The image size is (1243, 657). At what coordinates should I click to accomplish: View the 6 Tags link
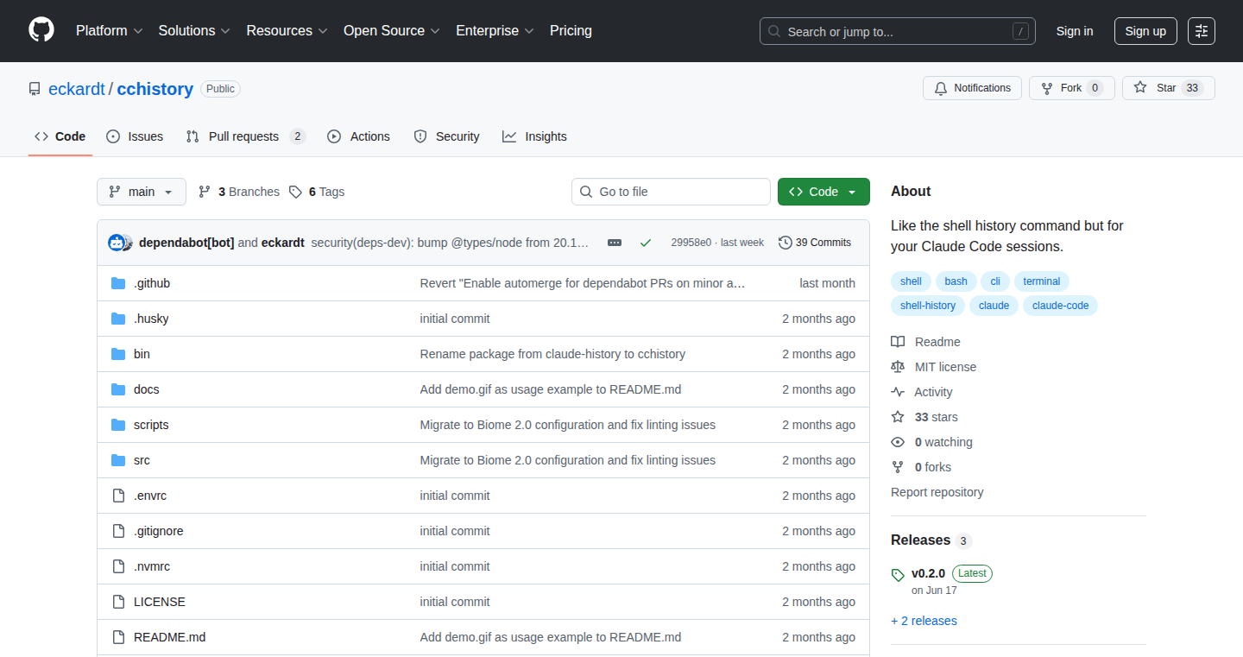point(317,192)
